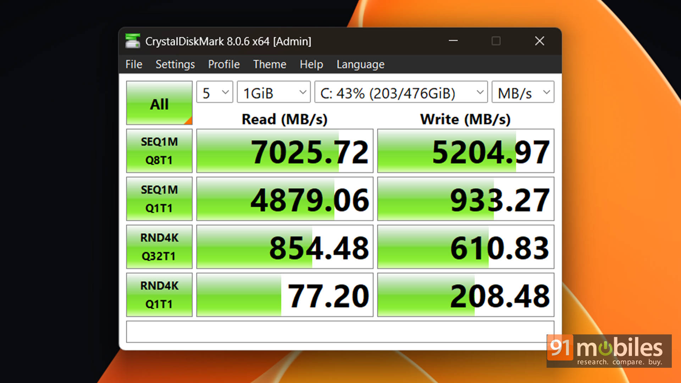Click the 610.83 write result

pyautogui.click(x=466, y=246)
